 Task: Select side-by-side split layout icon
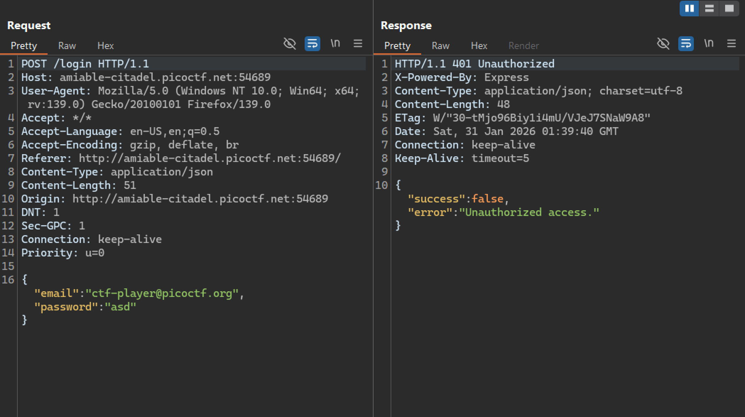[689, 9]
